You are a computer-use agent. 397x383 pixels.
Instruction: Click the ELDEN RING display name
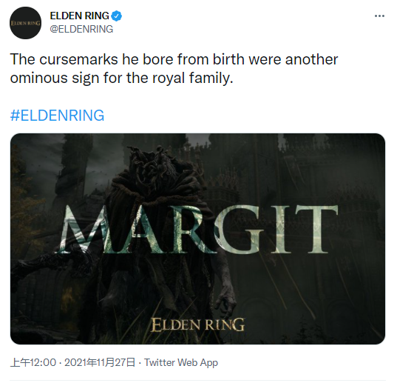(x=79, y=16)
